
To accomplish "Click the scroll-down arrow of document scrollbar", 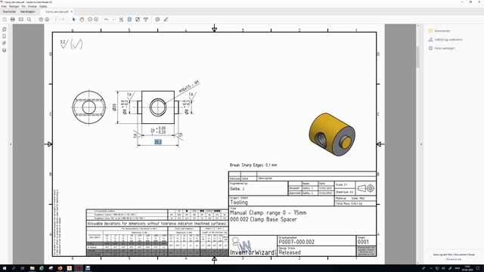I will click(418, 262).
